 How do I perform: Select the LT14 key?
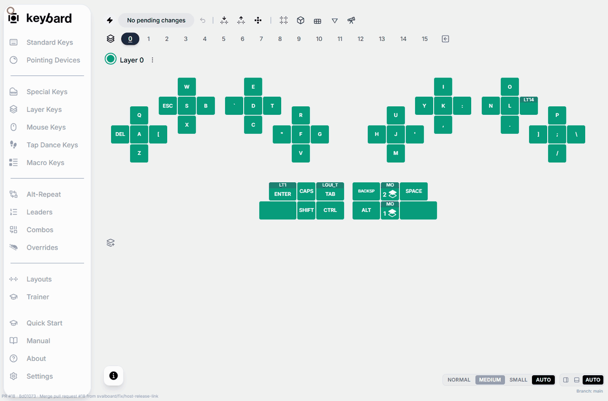(529, 106)
